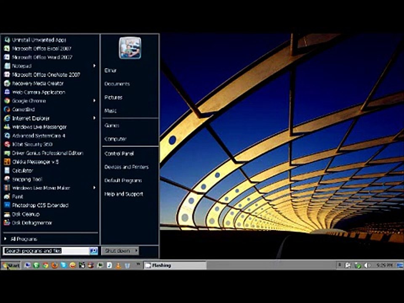The height and width of the screenshot is (303, 404).
Task: Launch the Snipping Tool
Action: (x=50, y=179)
